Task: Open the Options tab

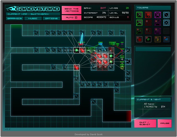Action: tap(51, 19)
